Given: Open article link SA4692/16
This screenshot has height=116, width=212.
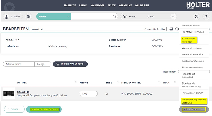Looking at the screenshot, I should [x=24, y=92].
